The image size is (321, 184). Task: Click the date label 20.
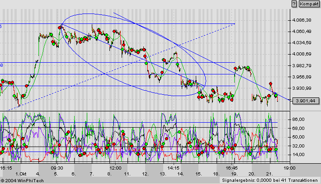pos(252,174)
